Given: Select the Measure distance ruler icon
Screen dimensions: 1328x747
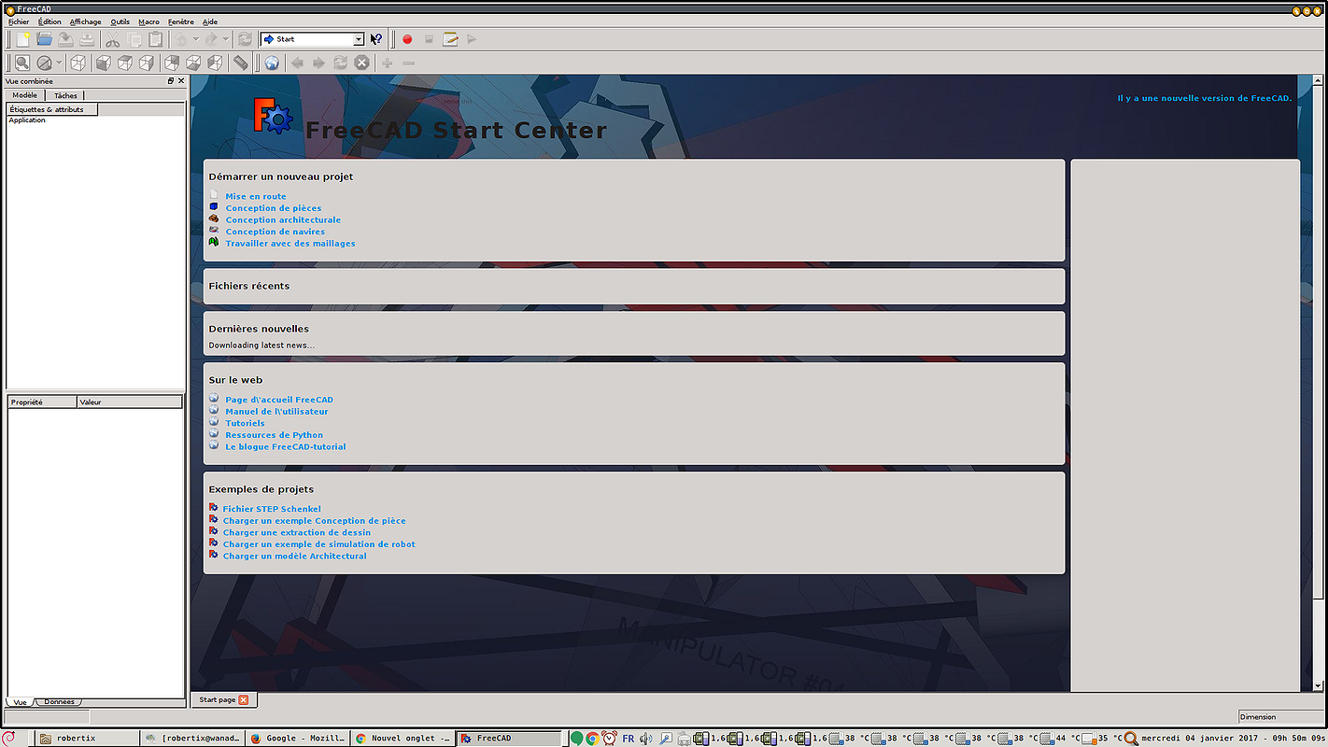Looking at the screenshot, I should point(240,63).
